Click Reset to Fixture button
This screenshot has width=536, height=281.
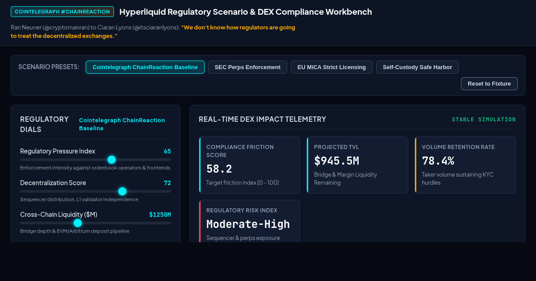pyautogui.click(x=489, y=84)
